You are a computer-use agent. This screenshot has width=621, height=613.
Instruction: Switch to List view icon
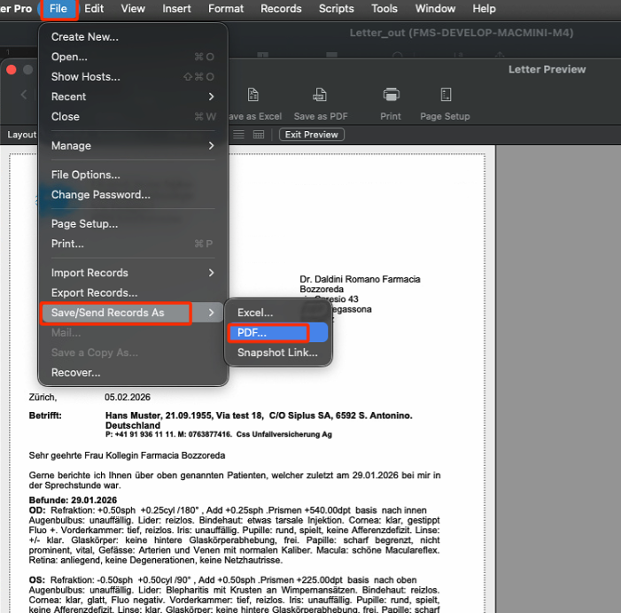(238, 135)
